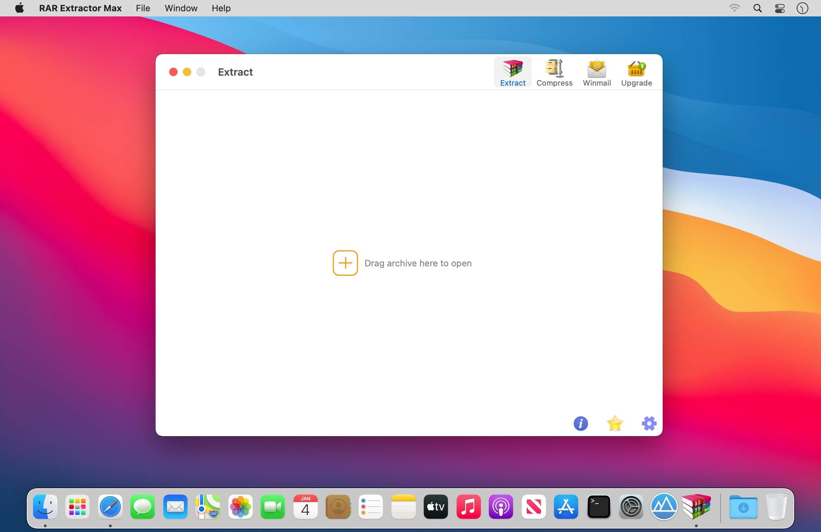Click the Drag archive here to open area
Image resolution: width=821 pixels, height=532 pixels.
pyautogui.click(x=418, y=263)
